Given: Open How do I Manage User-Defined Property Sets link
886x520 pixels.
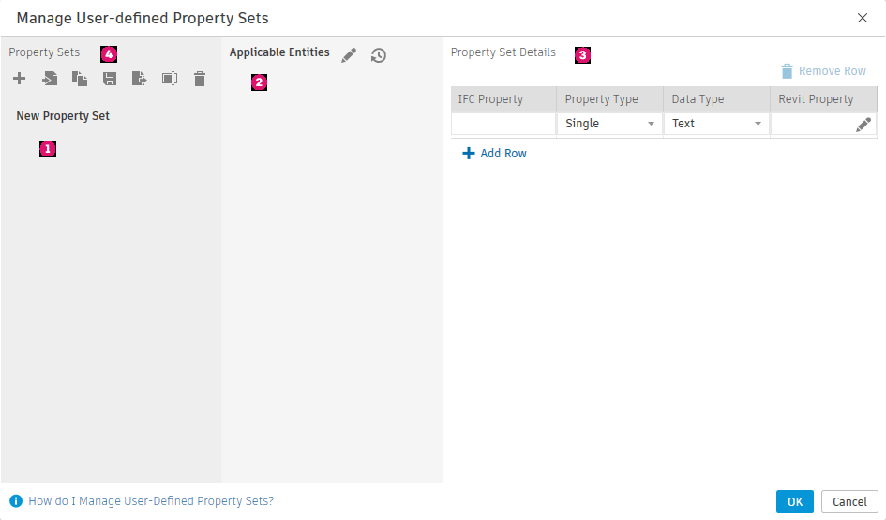Looking at the screenshot, I should click(x=150, y=501).
